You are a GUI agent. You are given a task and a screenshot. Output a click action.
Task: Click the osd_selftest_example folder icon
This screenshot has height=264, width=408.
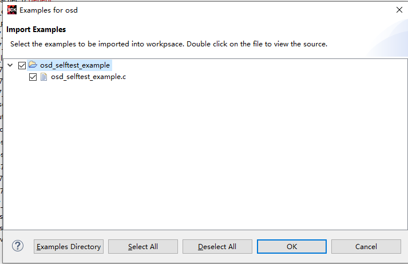click(x=33, y=65)
